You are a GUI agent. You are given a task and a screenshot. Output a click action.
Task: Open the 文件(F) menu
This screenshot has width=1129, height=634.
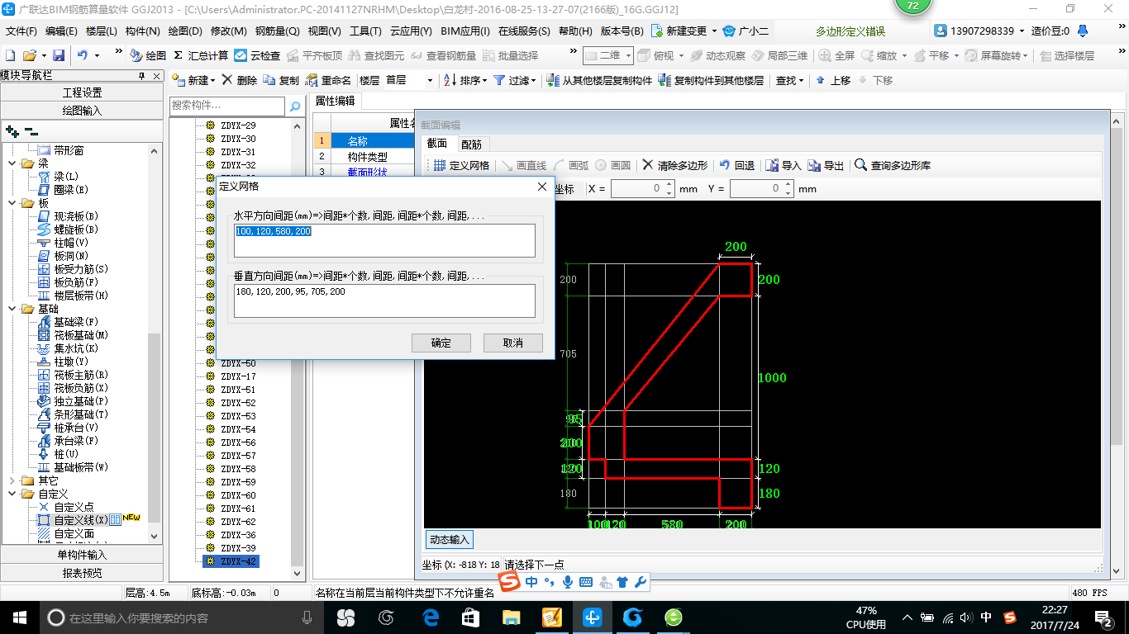[21, 31]
